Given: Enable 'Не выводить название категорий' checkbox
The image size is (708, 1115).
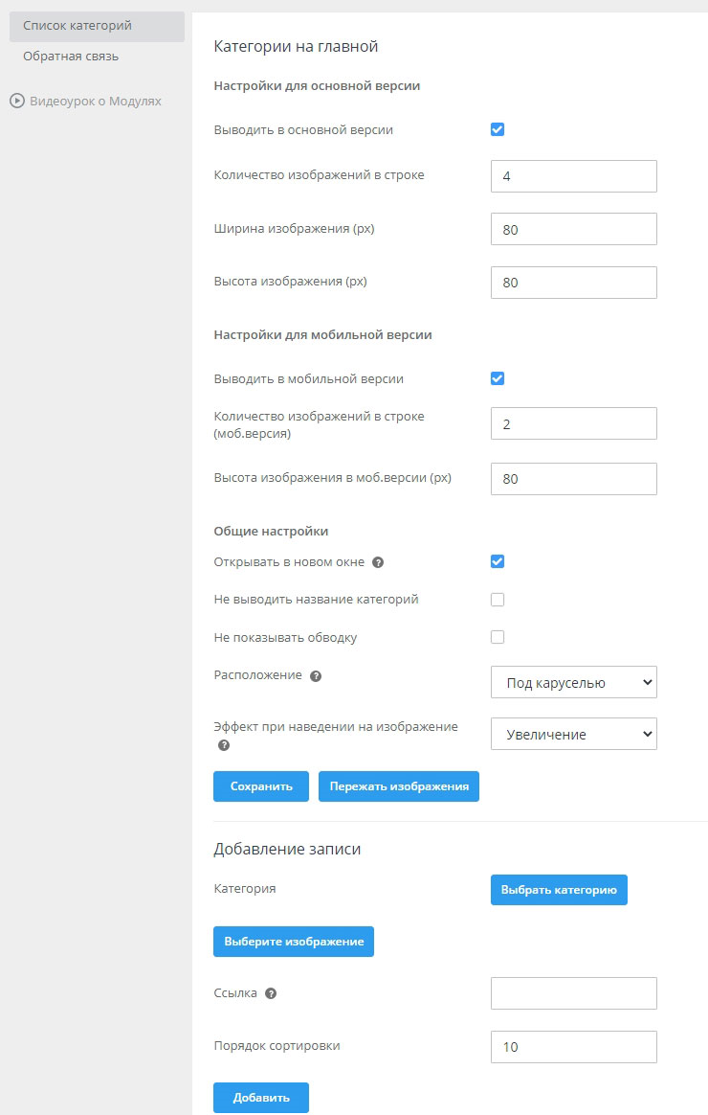Looking at the screenshot, I should pos(498,600).
